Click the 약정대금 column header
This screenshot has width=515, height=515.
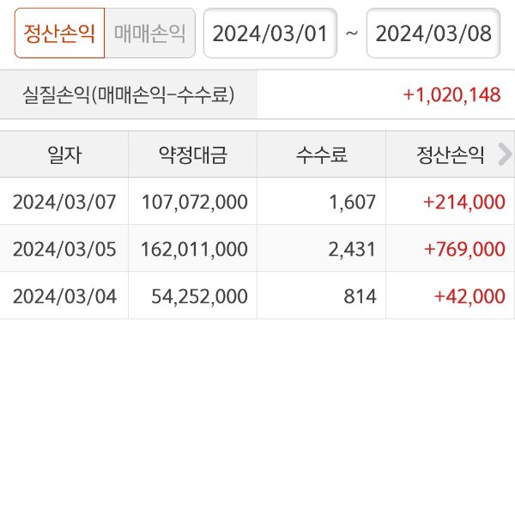click(193, 155)
